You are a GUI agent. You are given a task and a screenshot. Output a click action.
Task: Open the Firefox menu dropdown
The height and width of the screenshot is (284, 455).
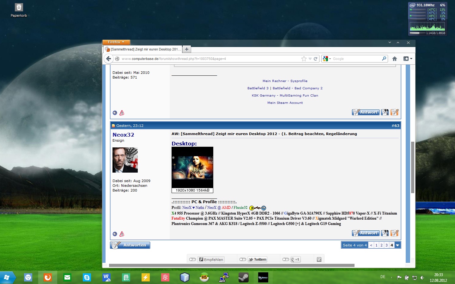tap(116, 42)
